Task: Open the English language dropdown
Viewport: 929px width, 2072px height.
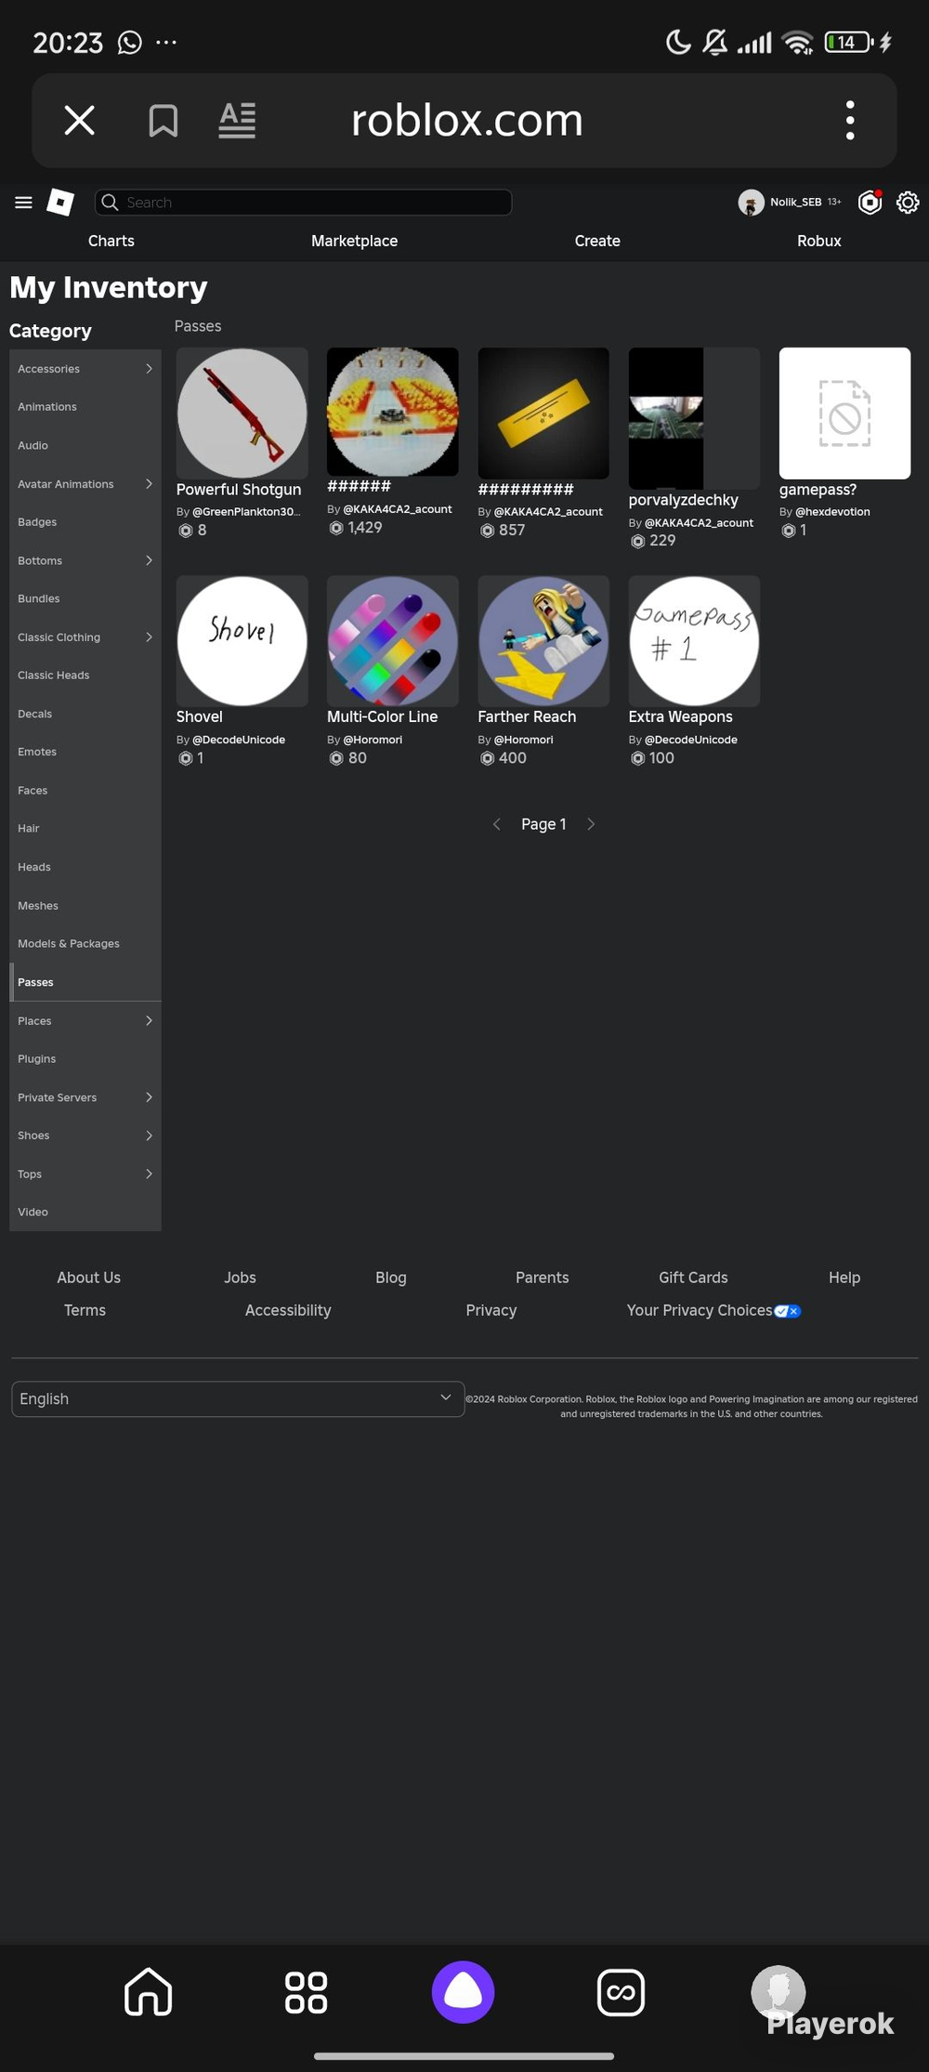Action: [238, 1399]
